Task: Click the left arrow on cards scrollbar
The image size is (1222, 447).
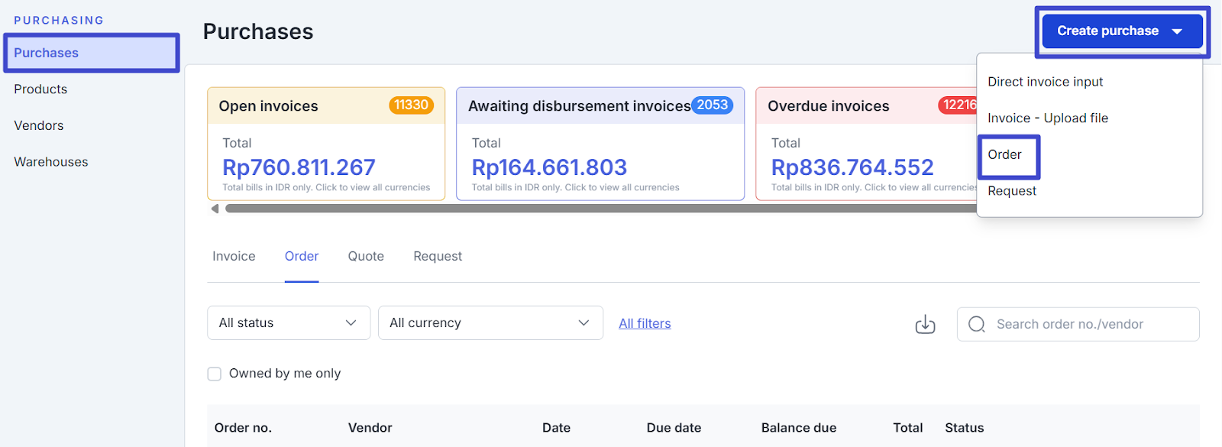Action: [215, 209]
